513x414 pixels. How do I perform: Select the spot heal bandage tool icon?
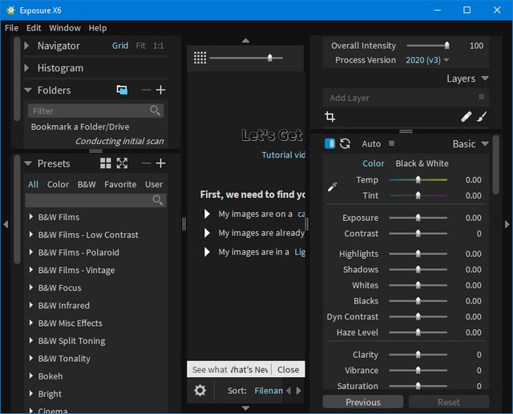click(x=466, y=117)
